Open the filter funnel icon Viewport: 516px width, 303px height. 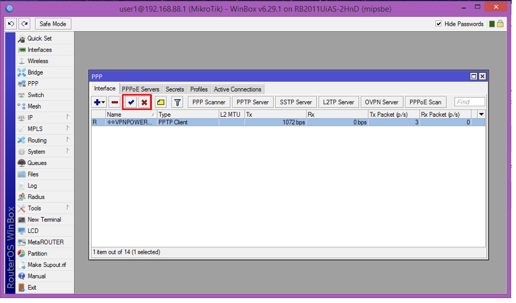click(x=177, y=102)
